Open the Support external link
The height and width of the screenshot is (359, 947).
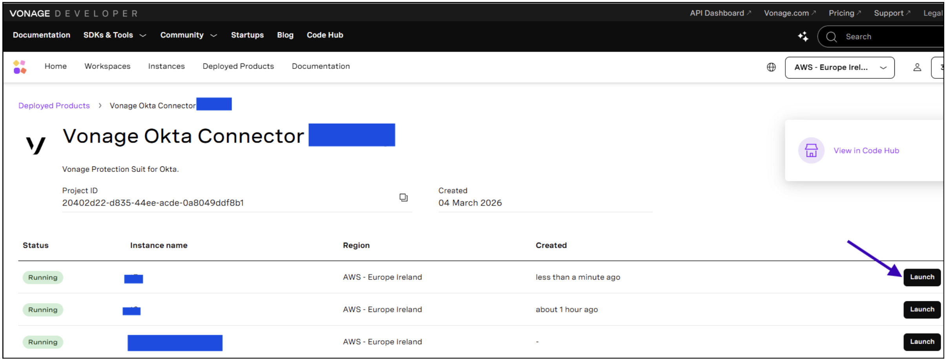tap(892, 13)
